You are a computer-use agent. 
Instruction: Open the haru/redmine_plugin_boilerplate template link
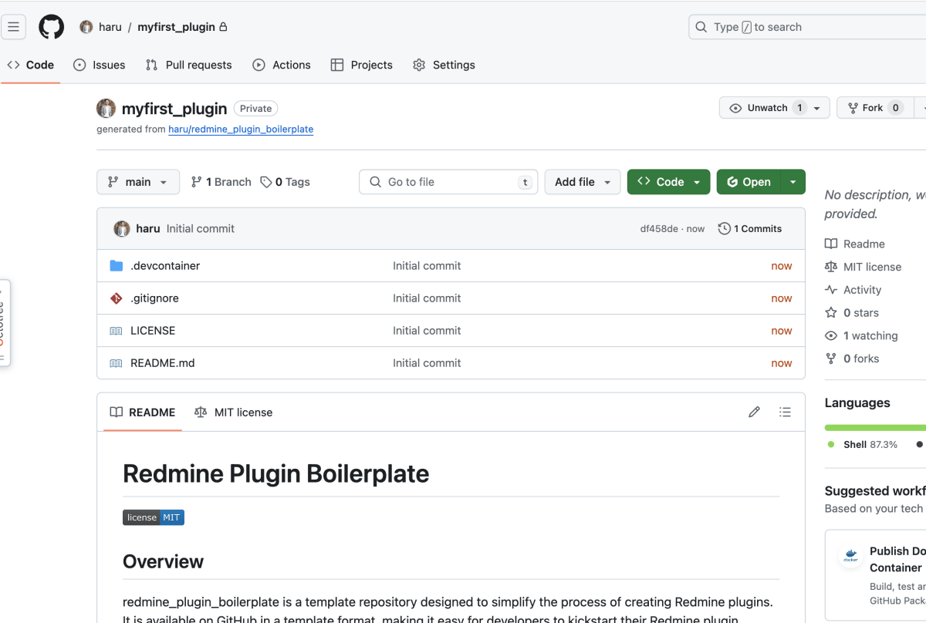(241, 130)
